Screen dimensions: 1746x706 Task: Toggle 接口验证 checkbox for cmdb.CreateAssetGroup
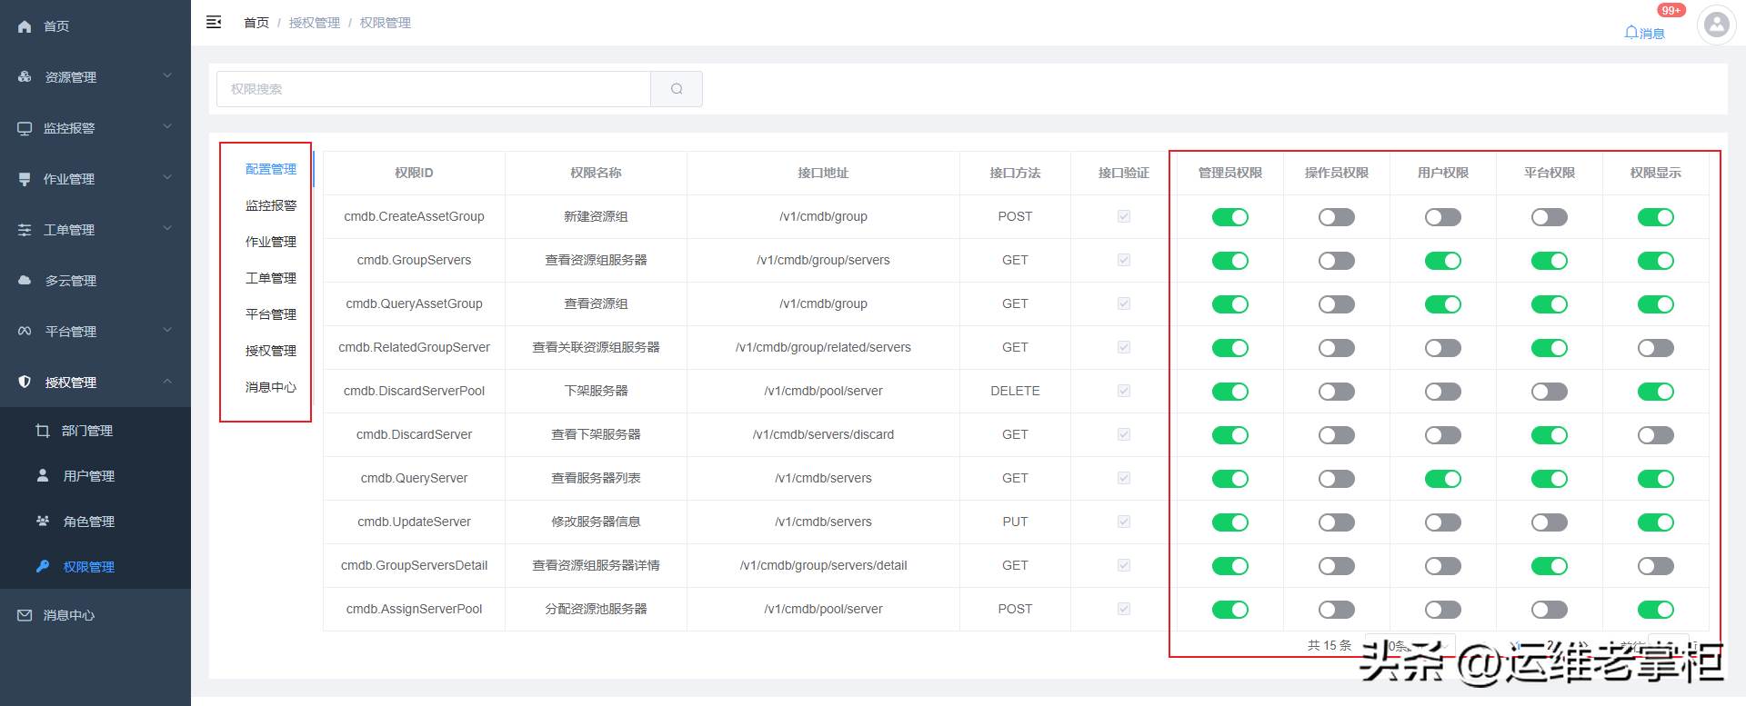coord(1124,216)
